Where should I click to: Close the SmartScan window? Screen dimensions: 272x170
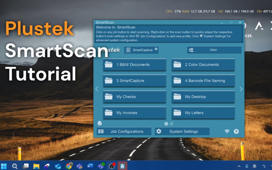(x=240, y=22)
